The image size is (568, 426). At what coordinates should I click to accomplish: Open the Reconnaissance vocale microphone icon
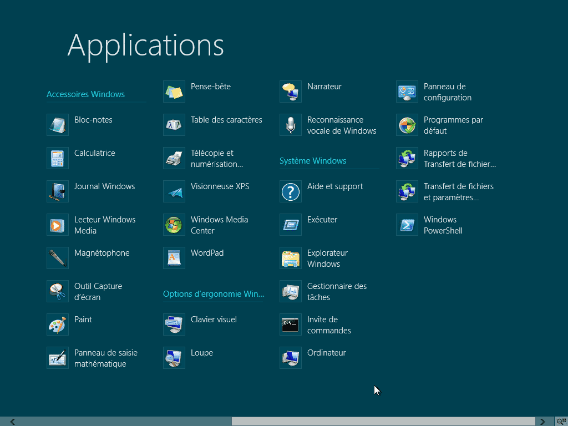[291, 125]
